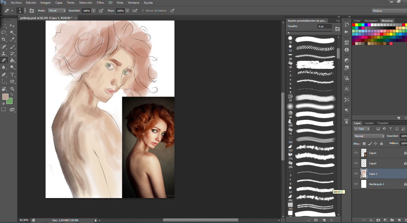407x223 pixels.
Task: Hide the Rectángulo 1 layer
Action: [356, 184]
